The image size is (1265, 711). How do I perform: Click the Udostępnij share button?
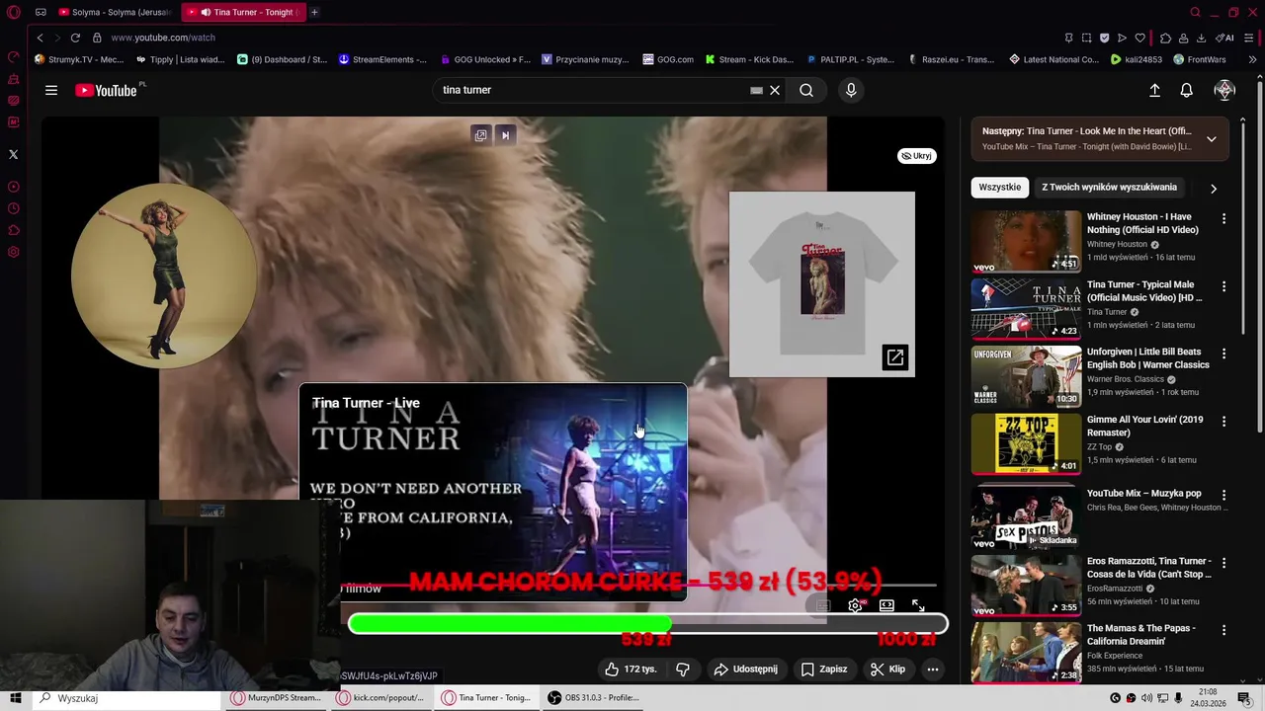pyautogui.click(x=746, y=669)
